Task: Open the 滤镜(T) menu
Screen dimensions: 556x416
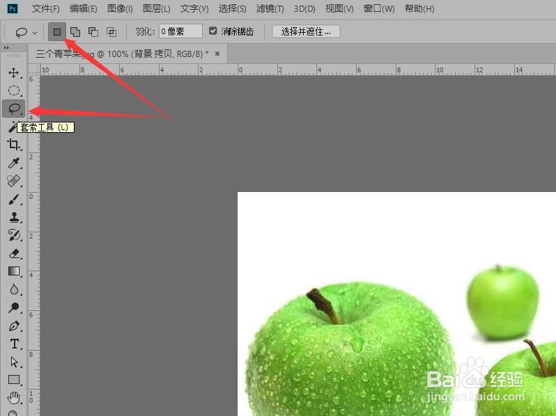Action: [x=270, y=8]
